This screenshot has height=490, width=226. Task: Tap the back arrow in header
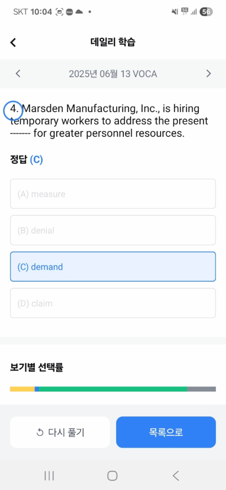pos(13,42)
